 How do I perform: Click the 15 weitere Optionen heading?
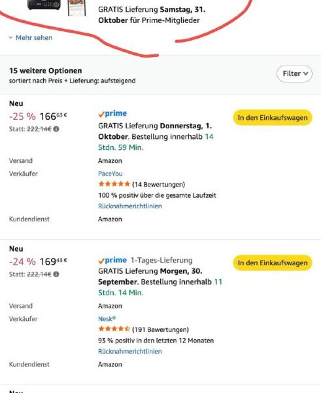coord(46,71)
